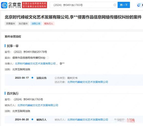Open the Qcc.com logo homepage
The image size is (143, 126).
click(x=11, y=5)
